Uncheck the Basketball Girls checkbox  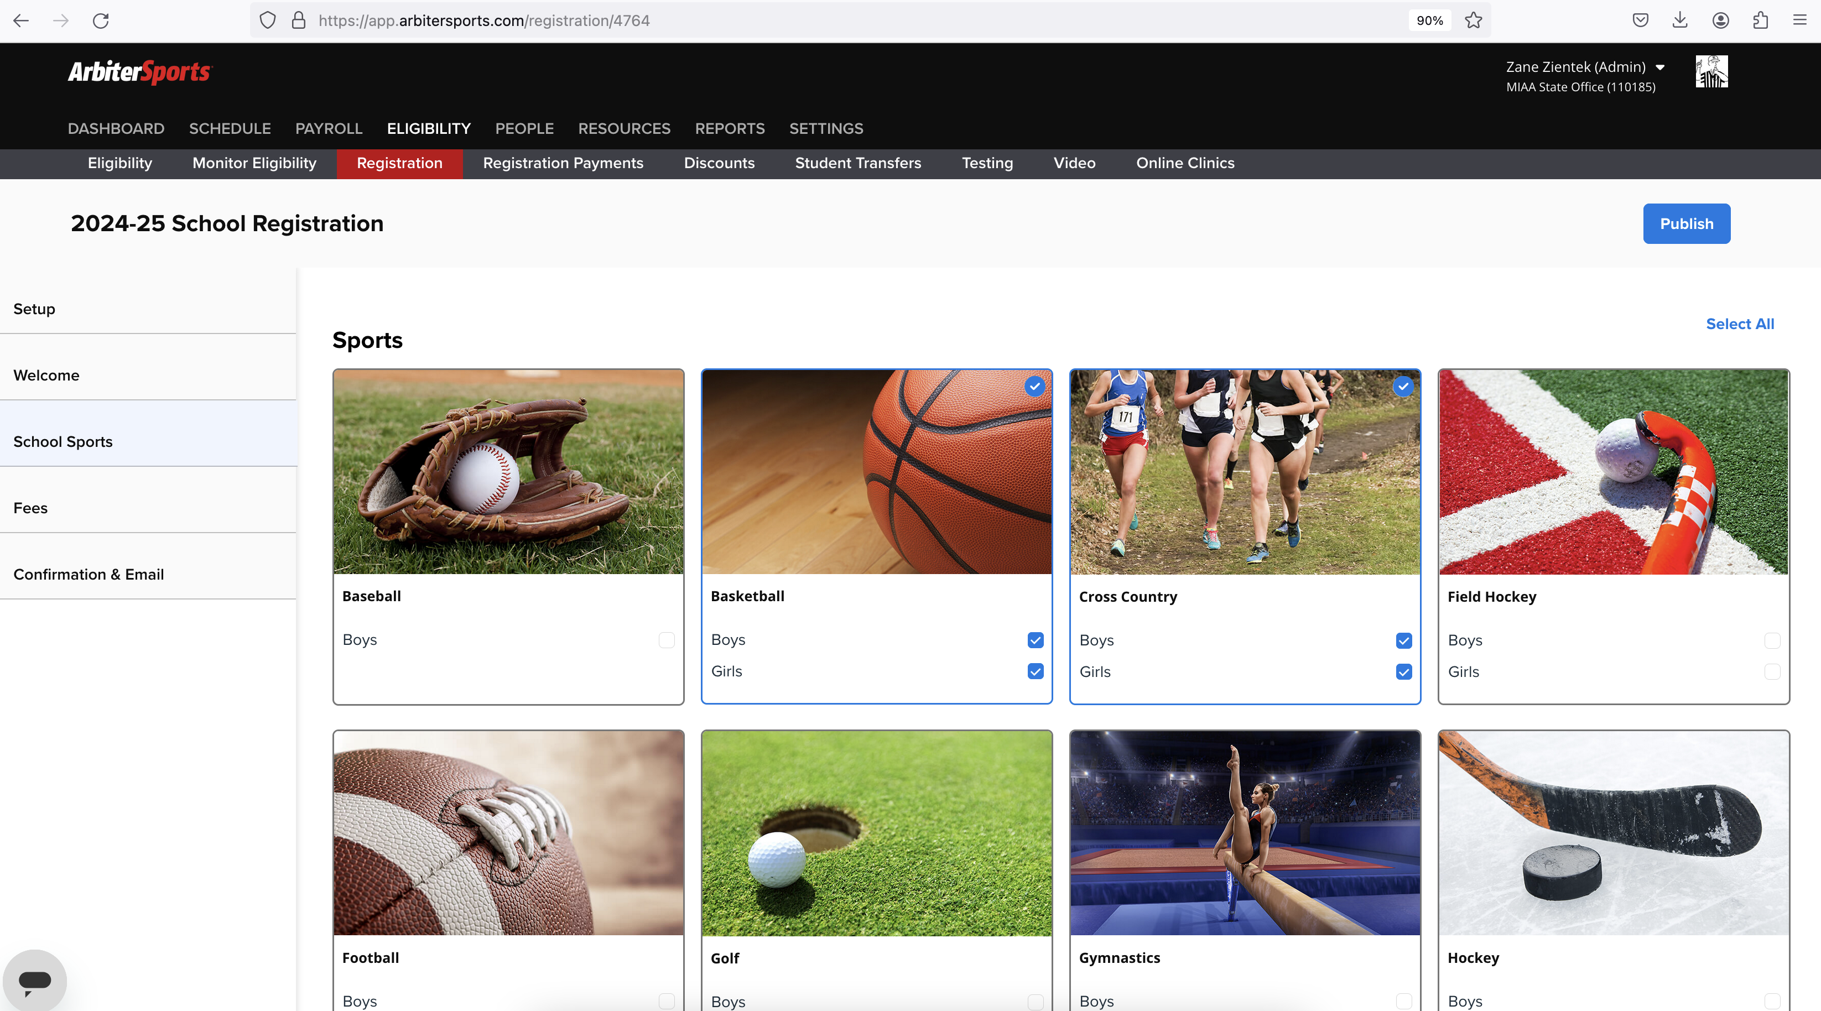[x=1035, y=671]
